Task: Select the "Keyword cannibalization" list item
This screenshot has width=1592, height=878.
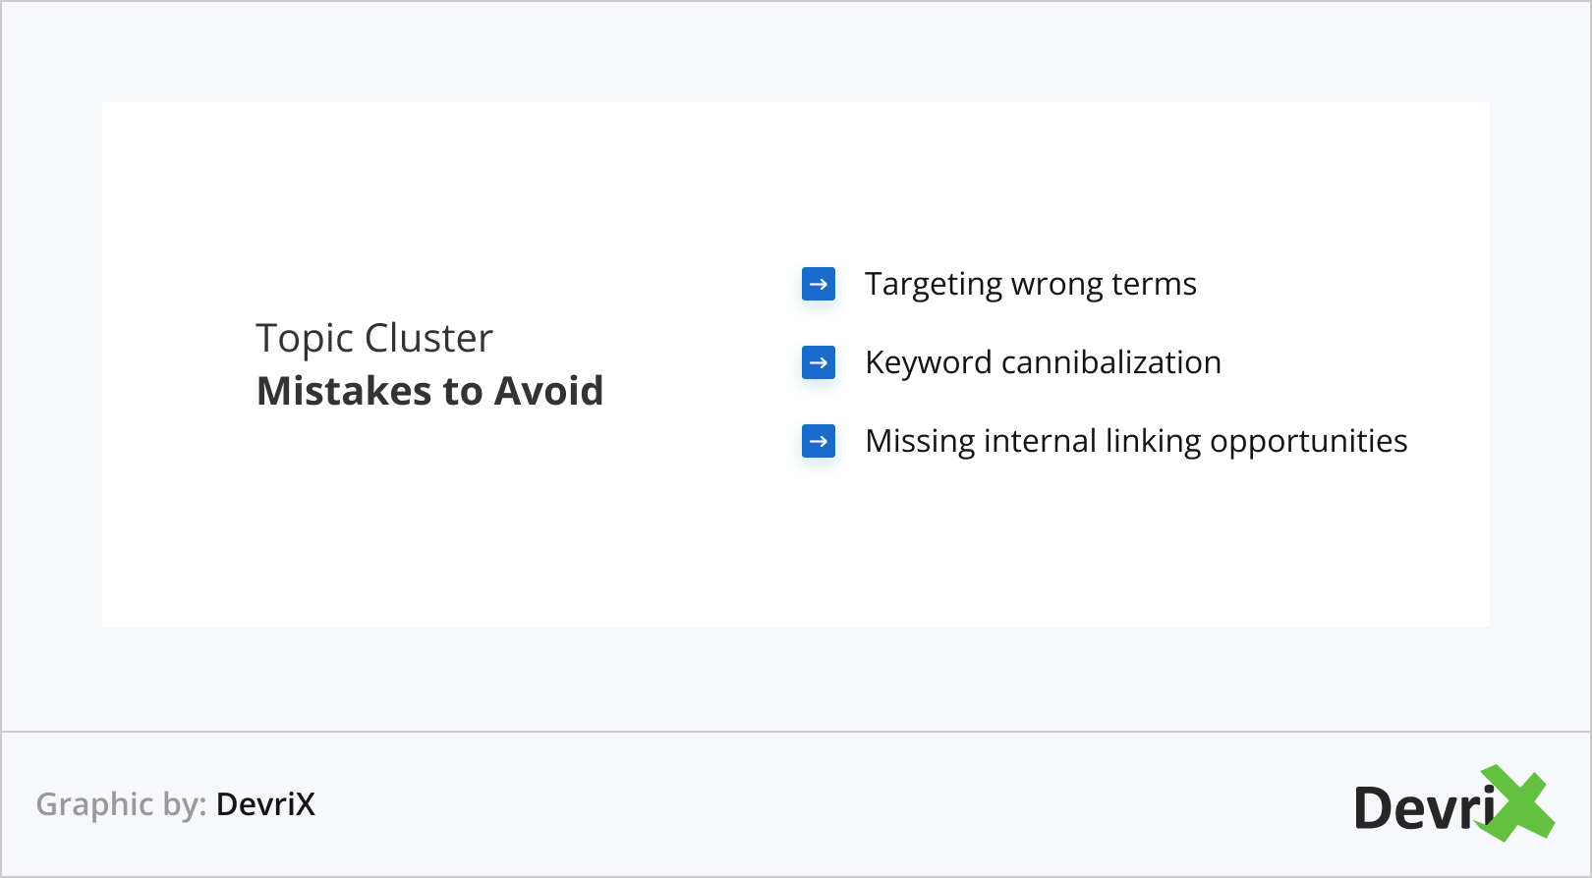Action: click(1043, 362)
